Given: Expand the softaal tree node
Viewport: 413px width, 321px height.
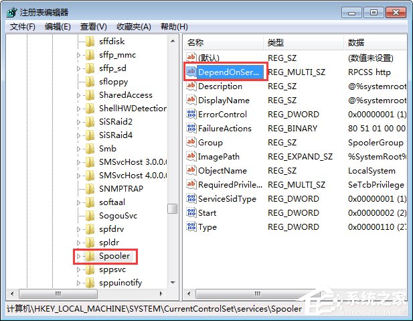Looking at the screenshot, I should click(x=78, y=202).
